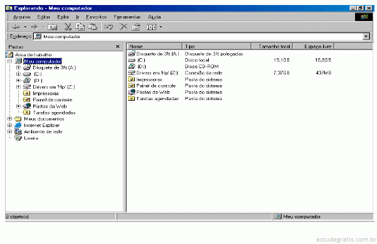Expand the Pastas da Web tree node
The height and width of the screenshot is (244, 377).
pyautogui.click(x=19, y=106)
